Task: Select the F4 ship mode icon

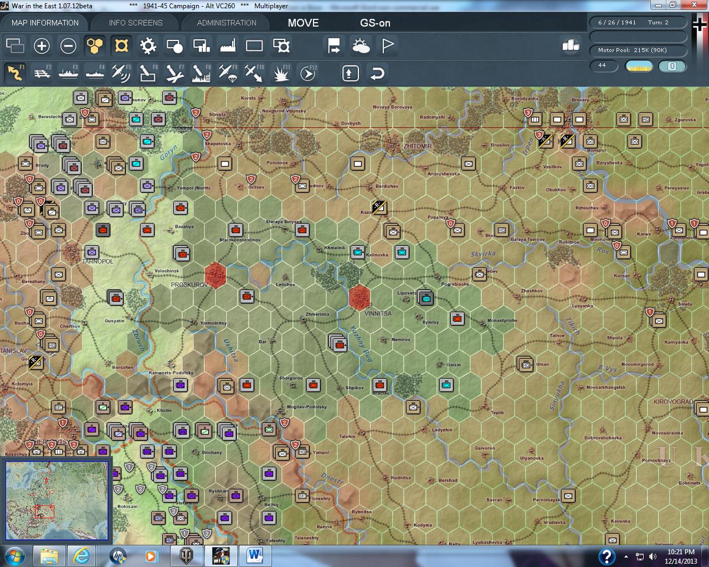Action: click(x=95, y=73)
